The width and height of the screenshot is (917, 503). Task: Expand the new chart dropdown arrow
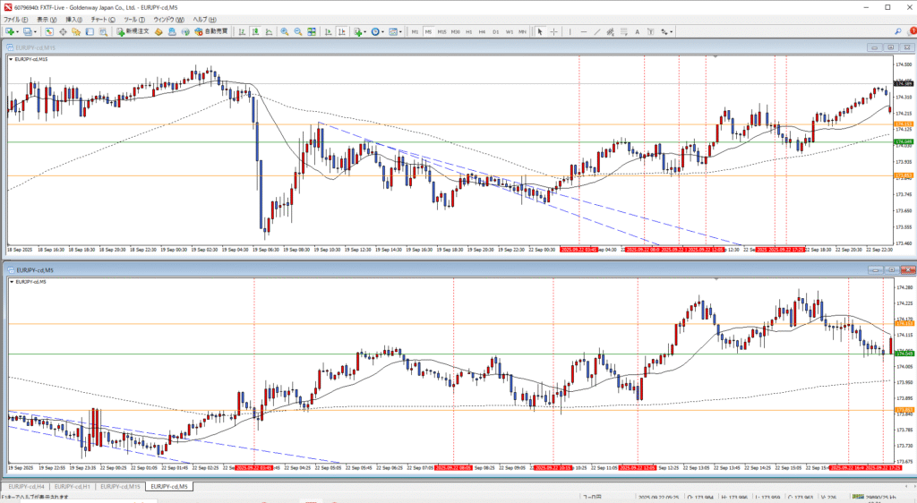click(x=18, y=31)
